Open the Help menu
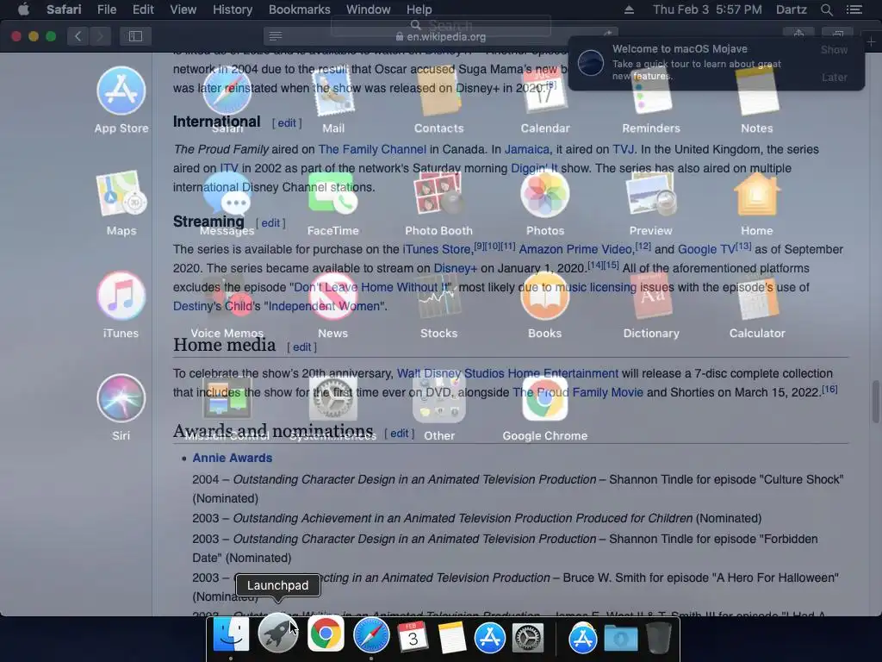882x662 pixels. click(419, 9)
